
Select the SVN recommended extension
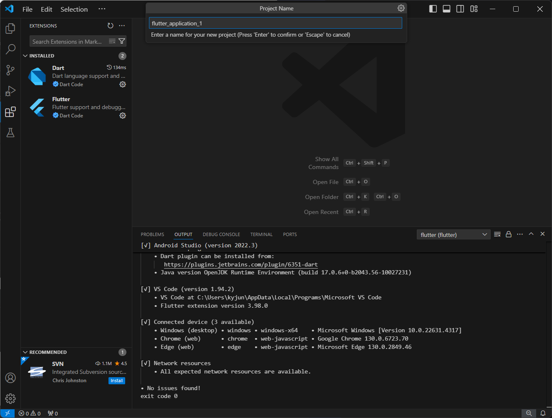[76, 372]
